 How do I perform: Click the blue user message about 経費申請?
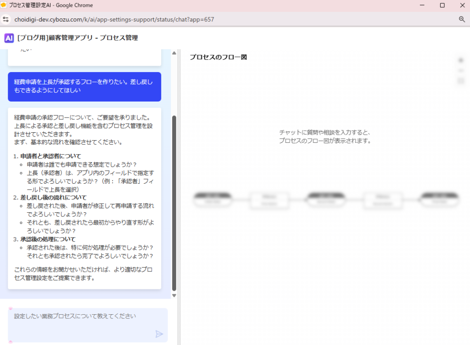[x=84, y=86]
